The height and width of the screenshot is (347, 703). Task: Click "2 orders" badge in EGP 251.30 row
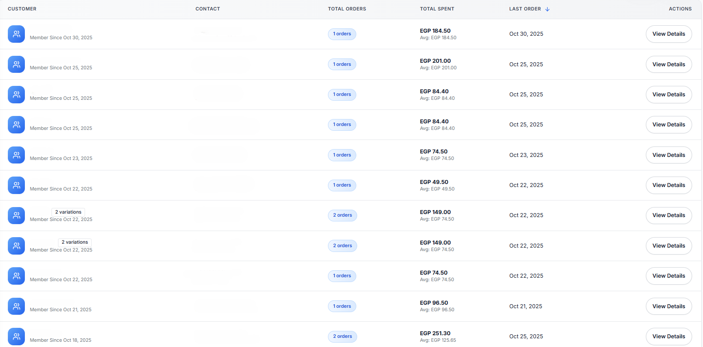tap(342, 337)
